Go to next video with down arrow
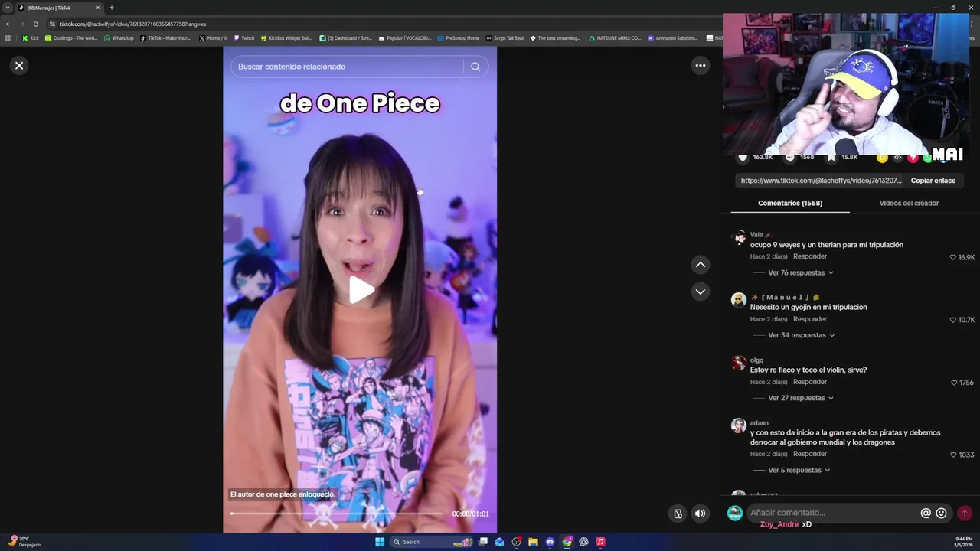980x551 pixels. point(700,292)
